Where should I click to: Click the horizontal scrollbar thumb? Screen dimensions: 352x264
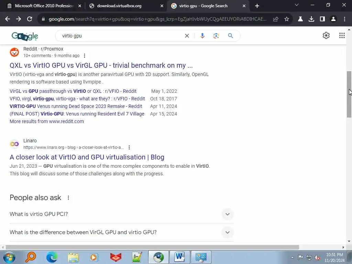tap(152, 247)
